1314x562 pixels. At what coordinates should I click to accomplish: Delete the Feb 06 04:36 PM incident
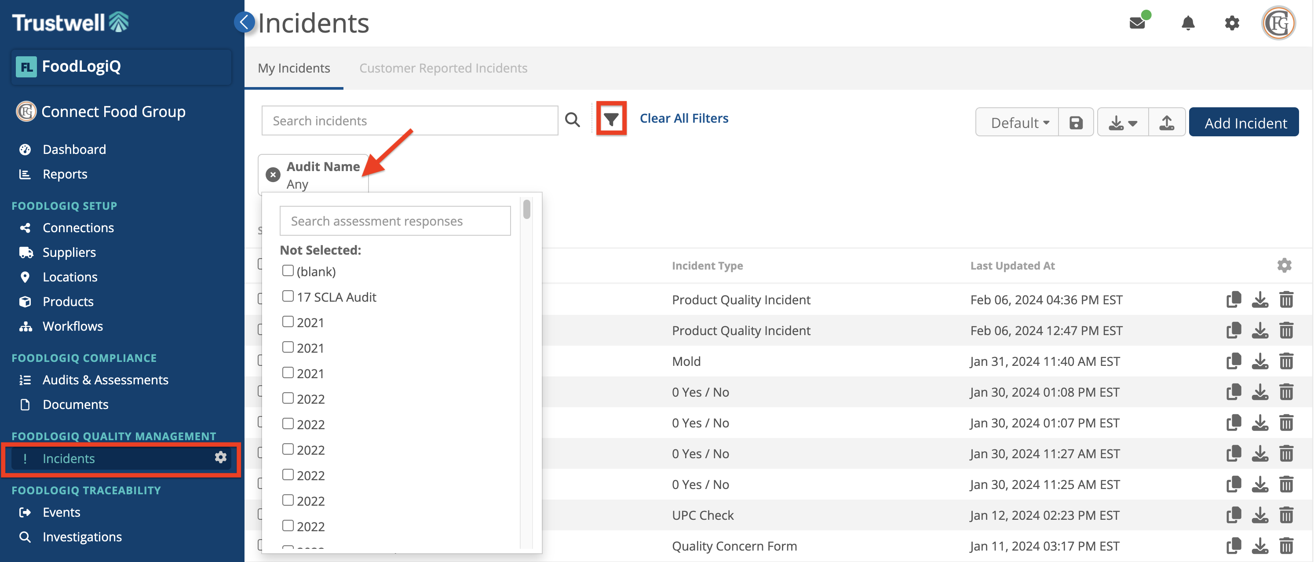click(x=1286, y=299)
